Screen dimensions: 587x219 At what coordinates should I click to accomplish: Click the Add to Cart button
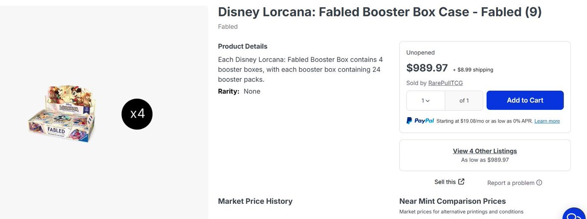(x=525, y=100)
